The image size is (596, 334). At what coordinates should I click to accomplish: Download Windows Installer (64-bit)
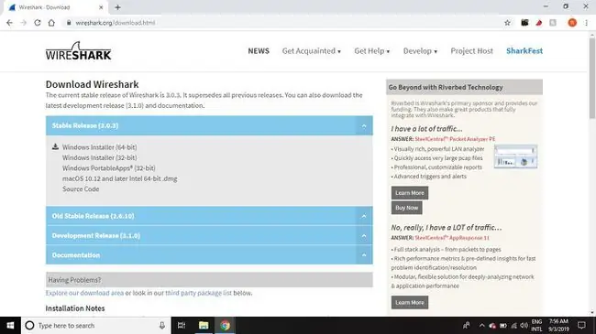pos(100,147)
